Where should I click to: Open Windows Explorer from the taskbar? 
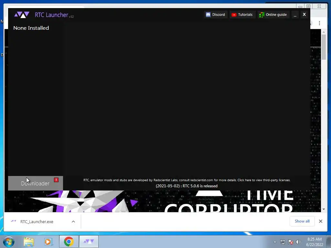point(29,242)
